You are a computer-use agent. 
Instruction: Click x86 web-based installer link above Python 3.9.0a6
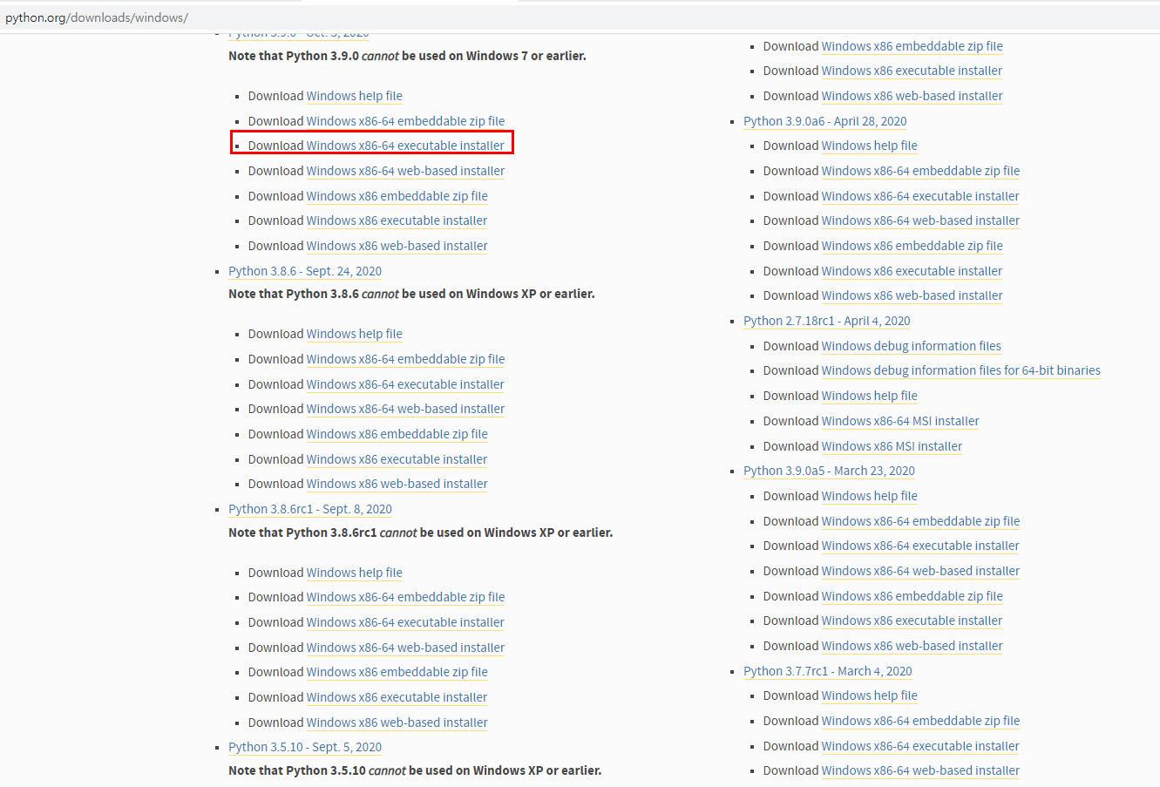click(912, 96)
